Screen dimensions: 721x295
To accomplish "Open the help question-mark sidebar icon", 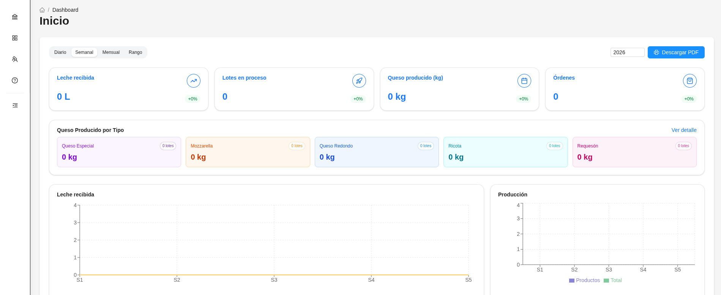I will pos(15,80).
